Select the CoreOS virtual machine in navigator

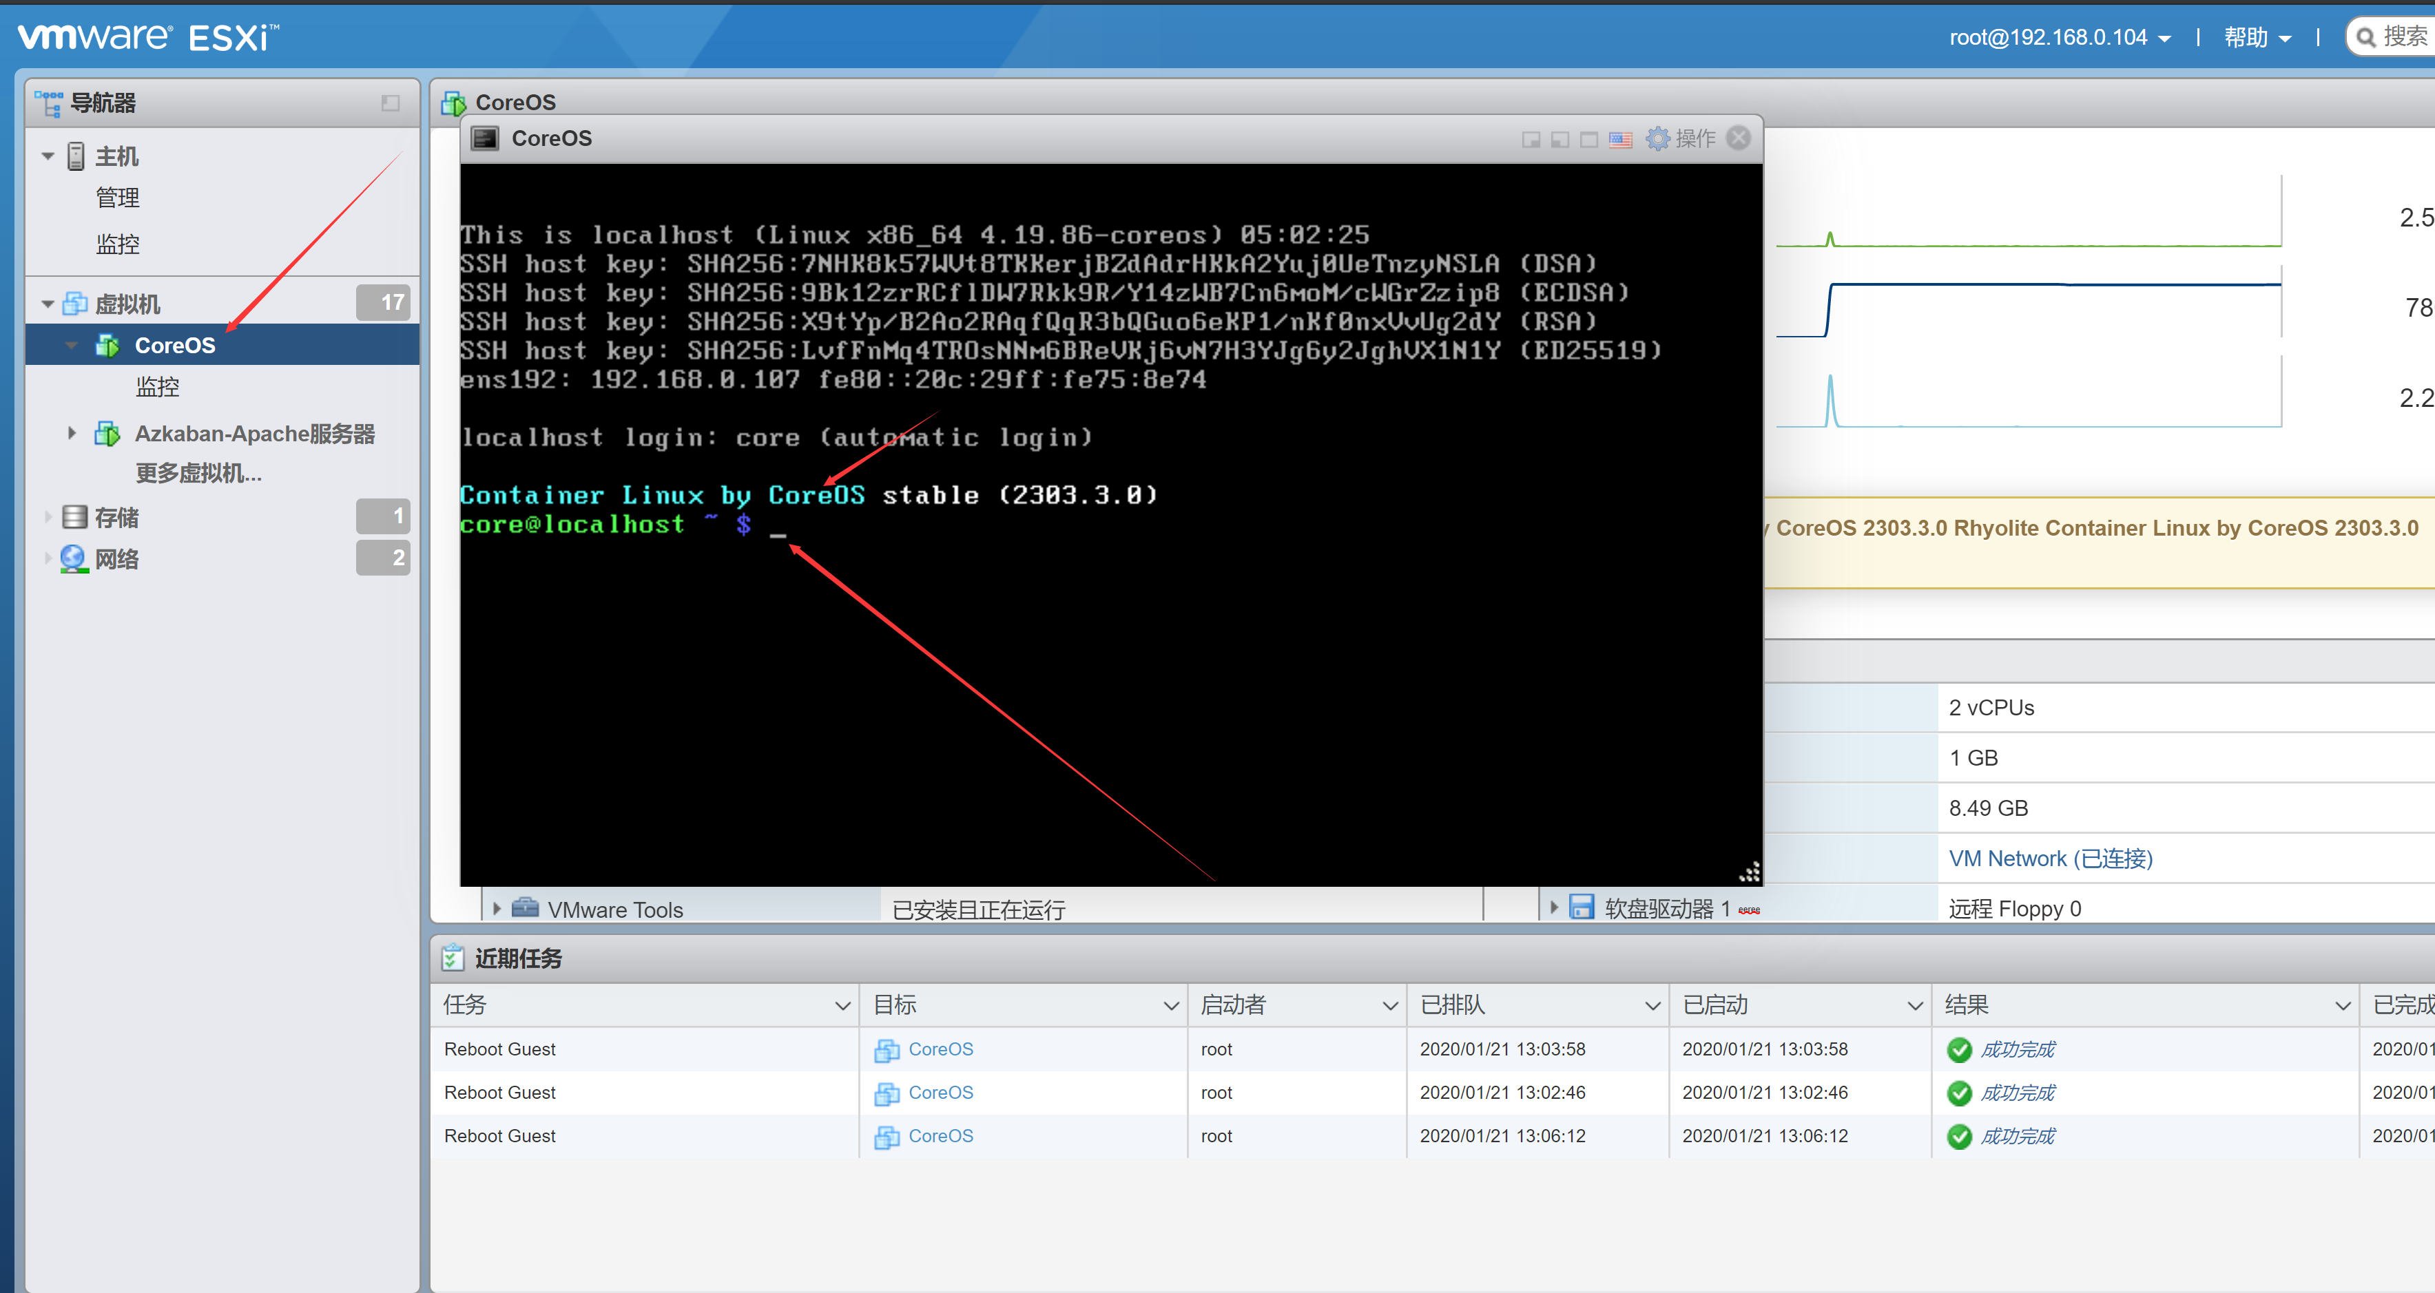pyautogui.click(x=222, y=345)
